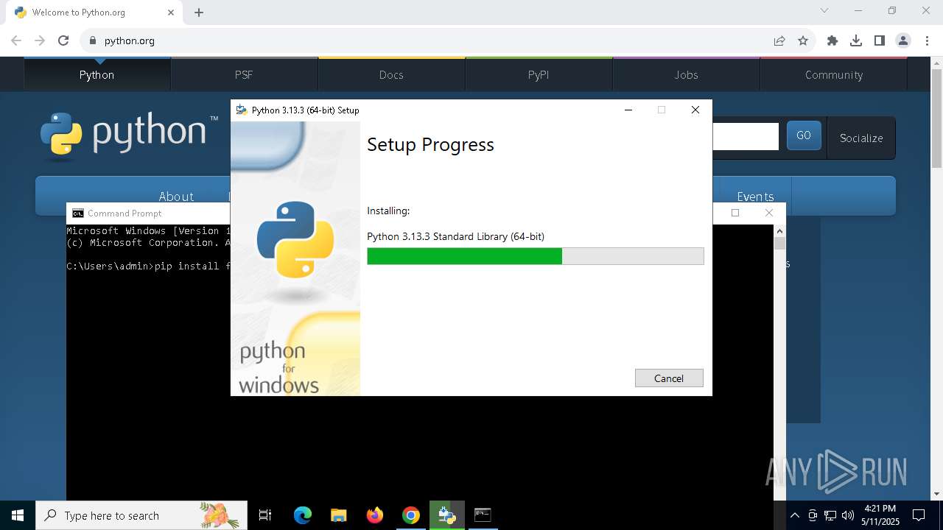Click the lock icon beside python.org
943x530 pixels.
(x=93, y=40)
